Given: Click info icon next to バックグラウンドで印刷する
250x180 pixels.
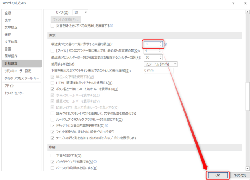Looking at the screenshot, I should coord(95,162).
